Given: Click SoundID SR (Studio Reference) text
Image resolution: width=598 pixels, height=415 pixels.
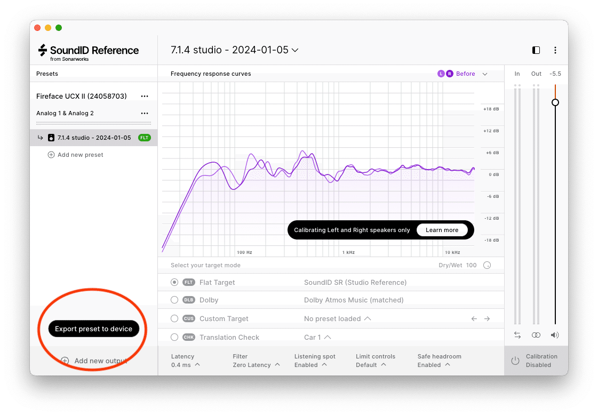Looking at the screenshot, I should (x=355, y=282).
